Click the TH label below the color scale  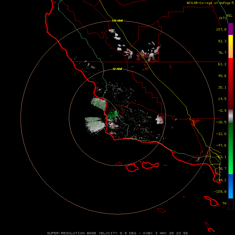224,203
